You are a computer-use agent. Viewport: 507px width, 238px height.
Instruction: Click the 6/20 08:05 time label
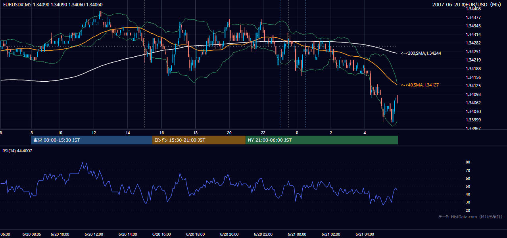tap(32, 234)
